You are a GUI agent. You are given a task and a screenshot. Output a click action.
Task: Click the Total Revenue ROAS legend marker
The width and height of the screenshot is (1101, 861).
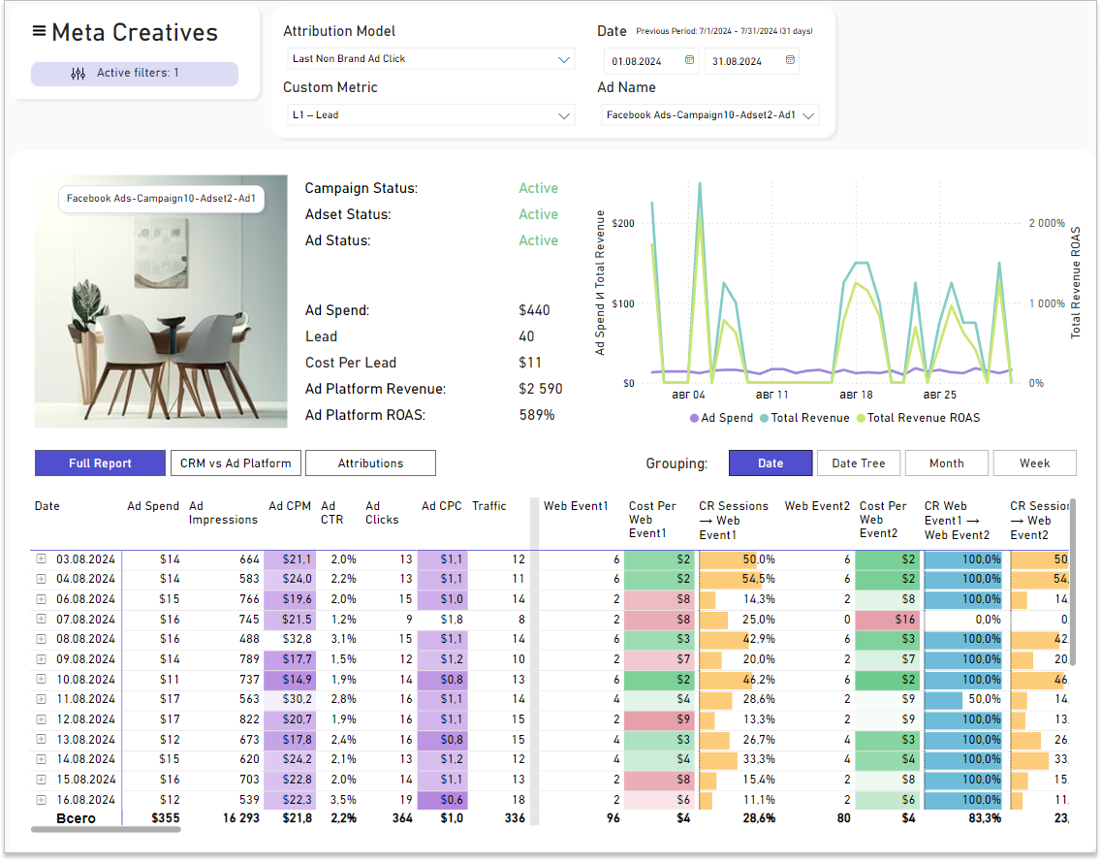tap(860, 418)
